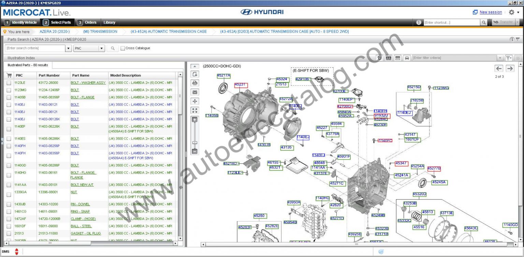
Task: Open the Library tab
Action: [x=109, y=22]
